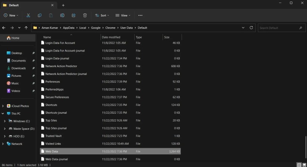Open a new tab with plus button

[x=63, y=5]
